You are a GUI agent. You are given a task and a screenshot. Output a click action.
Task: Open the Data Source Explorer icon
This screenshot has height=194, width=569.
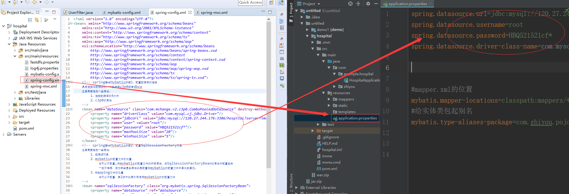(281, 65)
